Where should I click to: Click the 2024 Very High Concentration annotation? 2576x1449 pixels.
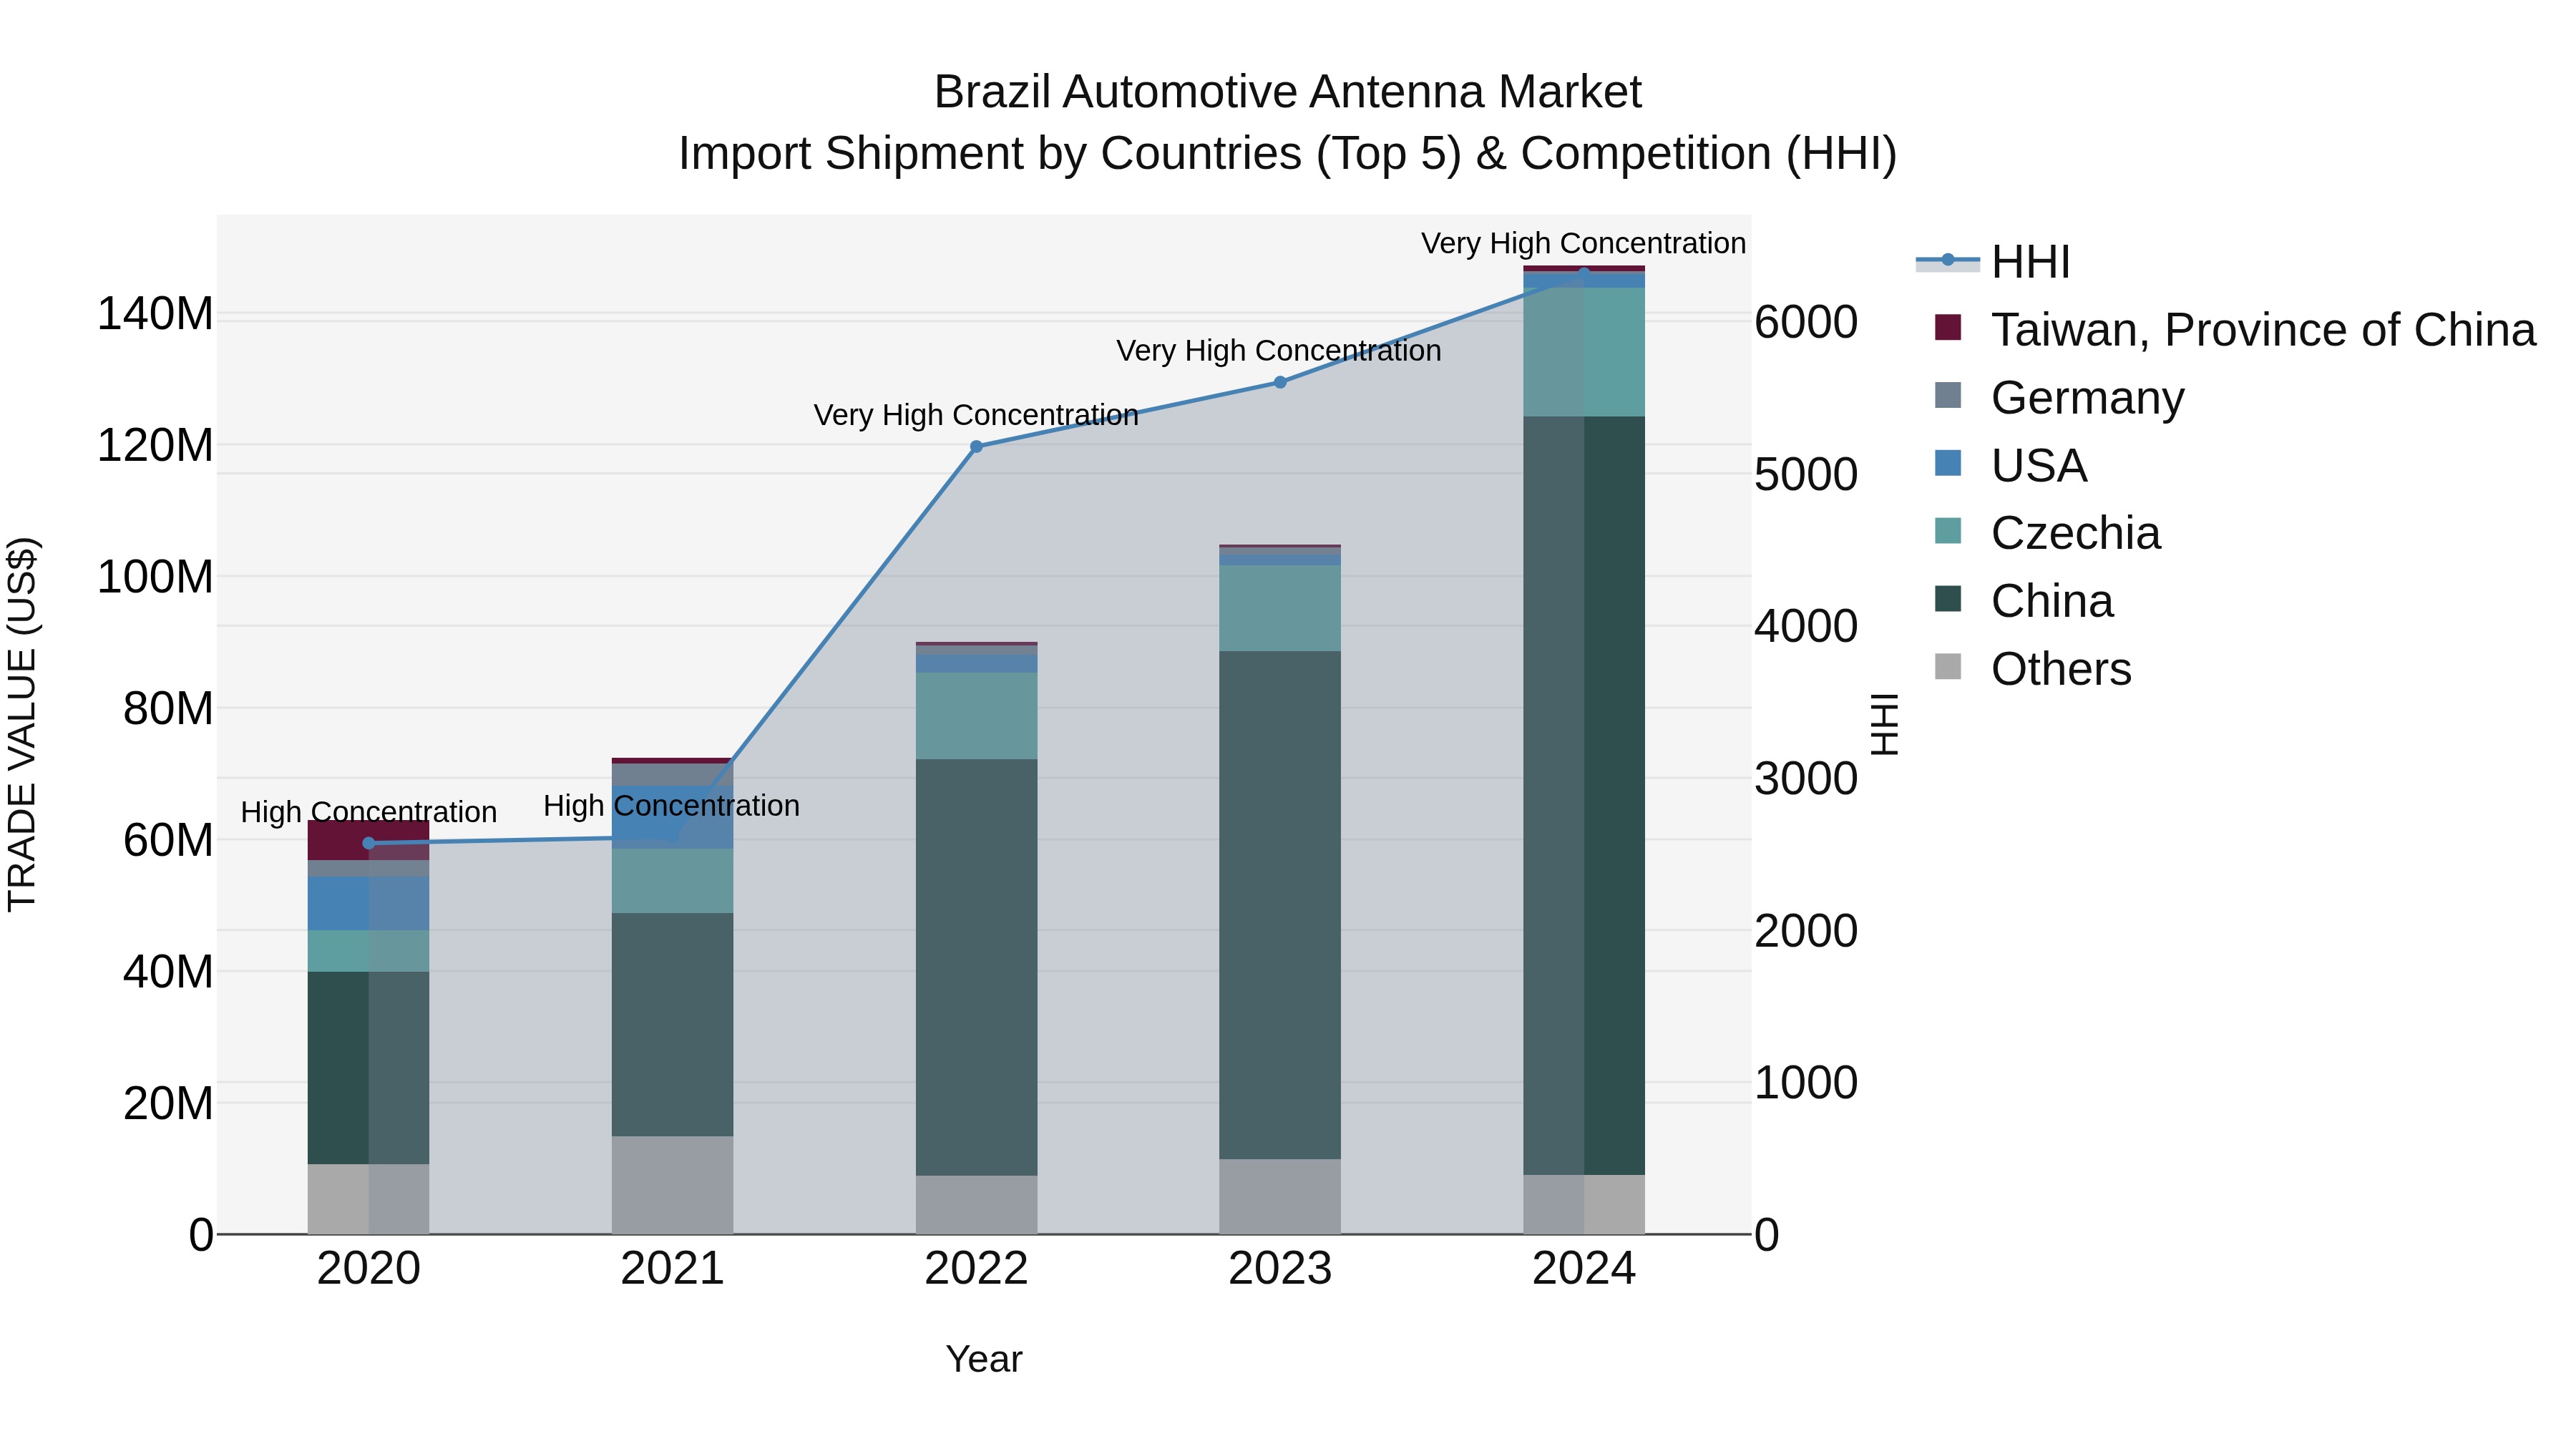pyautogui.click(x=1584, y=243)
